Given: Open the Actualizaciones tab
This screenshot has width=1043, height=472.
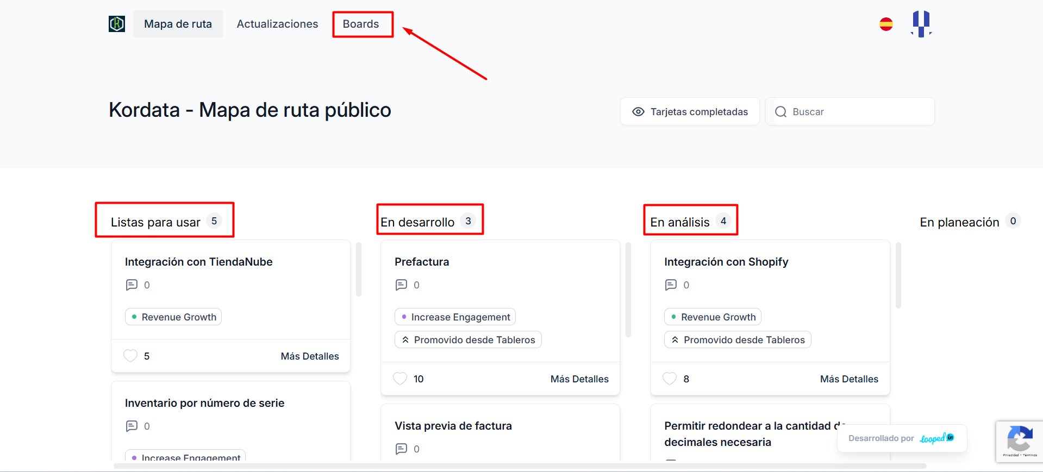Looking at the screenshot, I should point(277,24).
